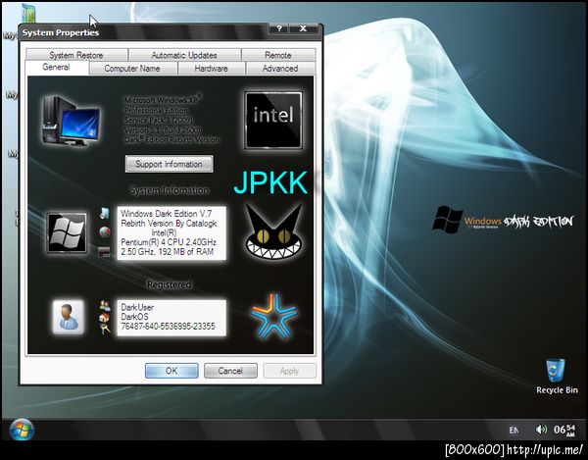588x460 pixels.
Task: Open the Hardware tab
Action: (x=211, y=69)
